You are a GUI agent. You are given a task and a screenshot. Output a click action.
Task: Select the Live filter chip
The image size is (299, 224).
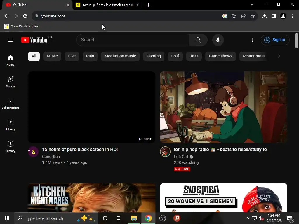point(72,56)
